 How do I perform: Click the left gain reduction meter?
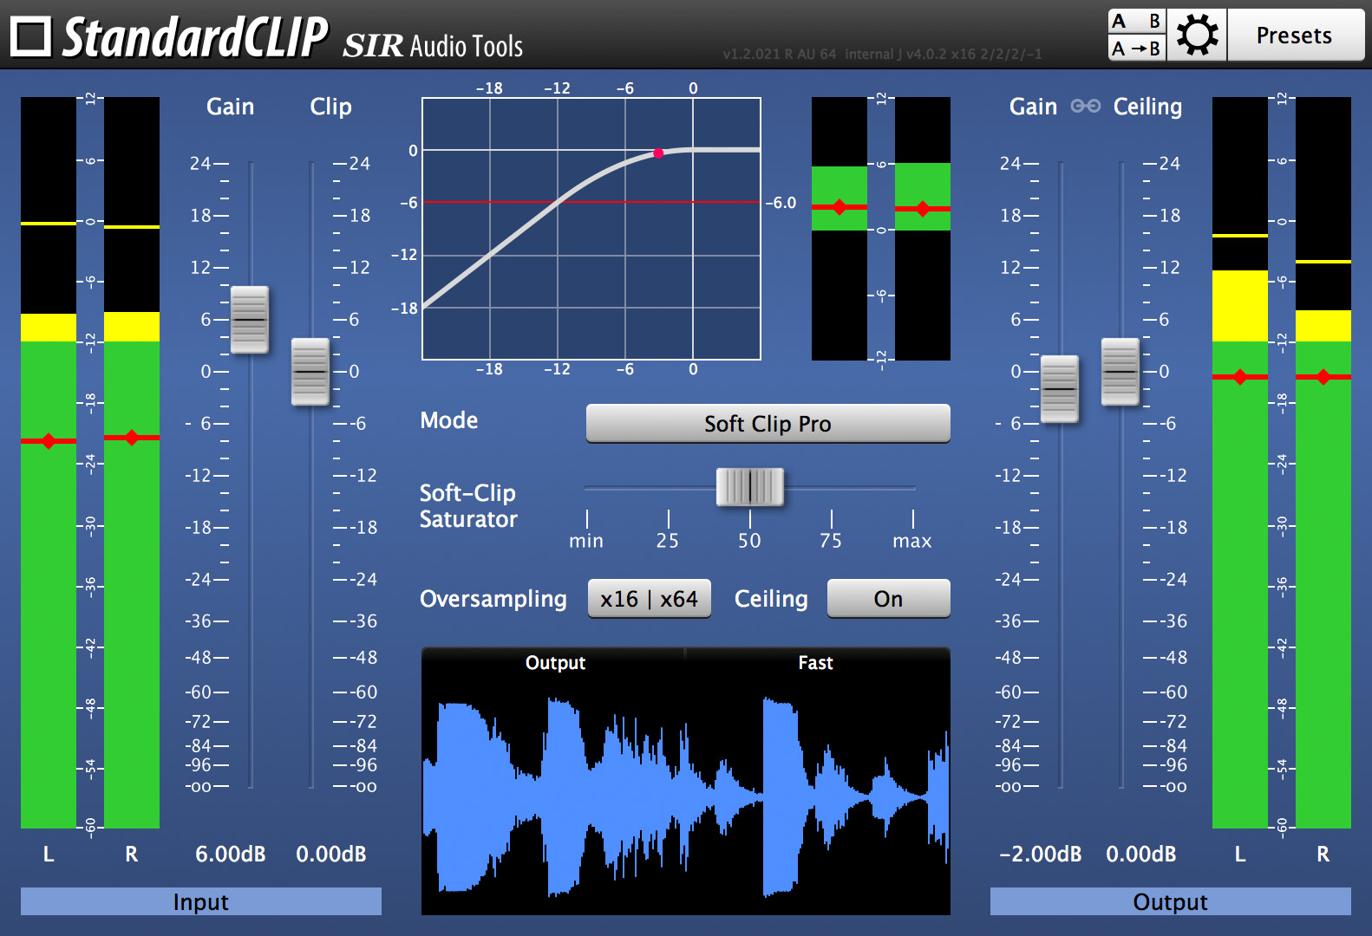[x=840, y=229]
